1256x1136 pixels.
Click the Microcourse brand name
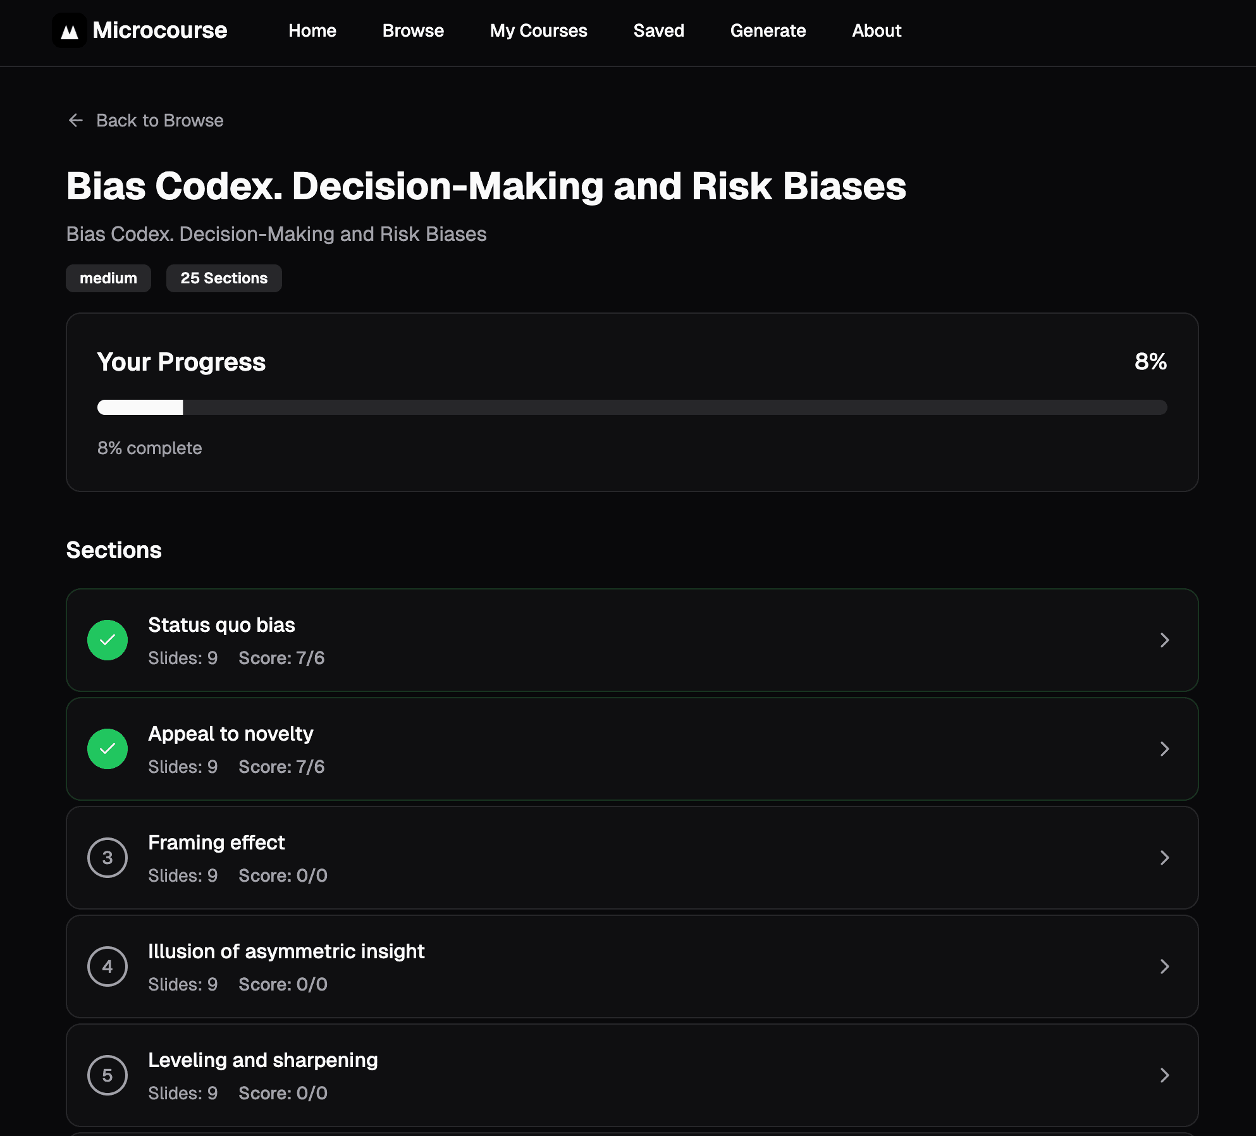pyautogui.click(x=160, y=30)
